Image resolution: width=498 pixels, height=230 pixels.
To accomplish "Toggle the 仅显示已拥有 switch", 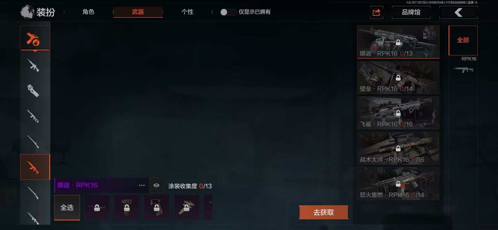I will (229, 12).
